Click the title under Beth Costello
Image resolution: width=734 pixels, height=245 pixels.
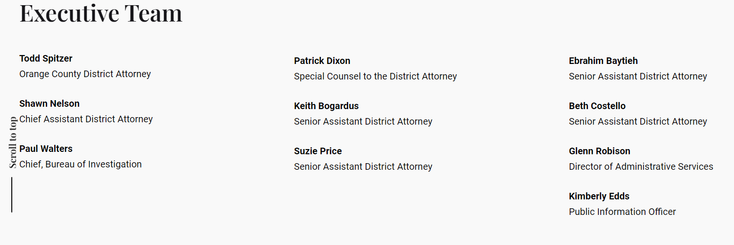coord(637,121)
